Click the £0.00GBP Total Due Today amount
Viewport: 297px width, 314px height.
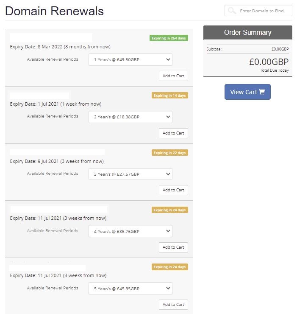pos(269,62)
